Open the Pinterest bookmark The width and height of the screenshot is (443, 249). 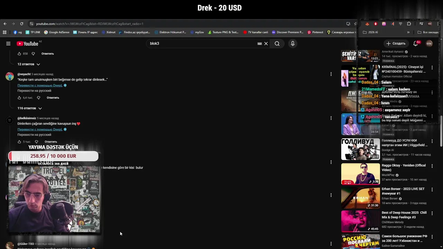pyautogui.click(x=315, y=32)
